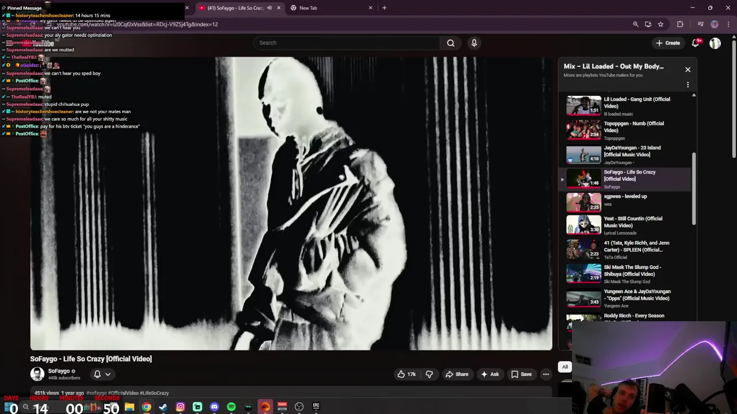The width and height of the screenshot is (737, 414).
Task: Switch to the New Tab tab
Action: [x=330, y=8]
